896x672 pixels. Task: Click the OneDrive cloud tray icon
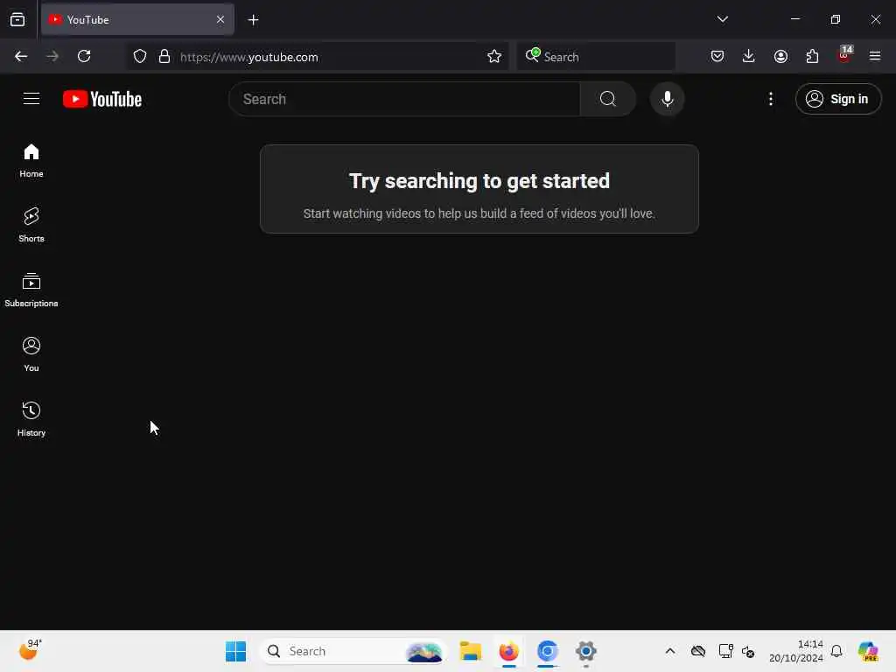click(697, 651)
